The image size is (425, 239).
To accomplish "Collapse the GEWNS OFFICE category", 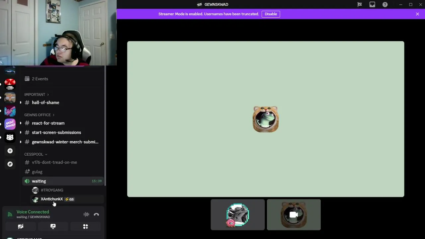I will click(39, 115).
